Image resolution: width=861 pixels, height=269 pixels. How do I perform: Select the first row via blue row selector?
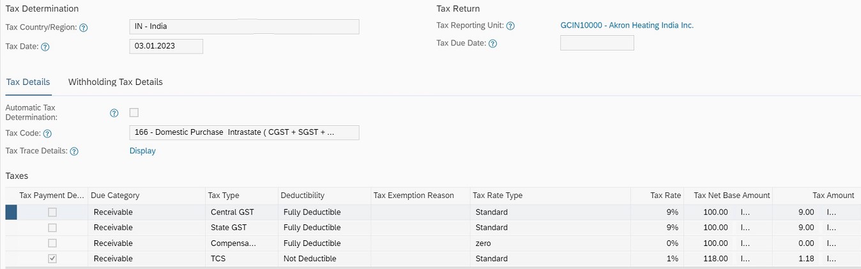(x=11, y=212)
